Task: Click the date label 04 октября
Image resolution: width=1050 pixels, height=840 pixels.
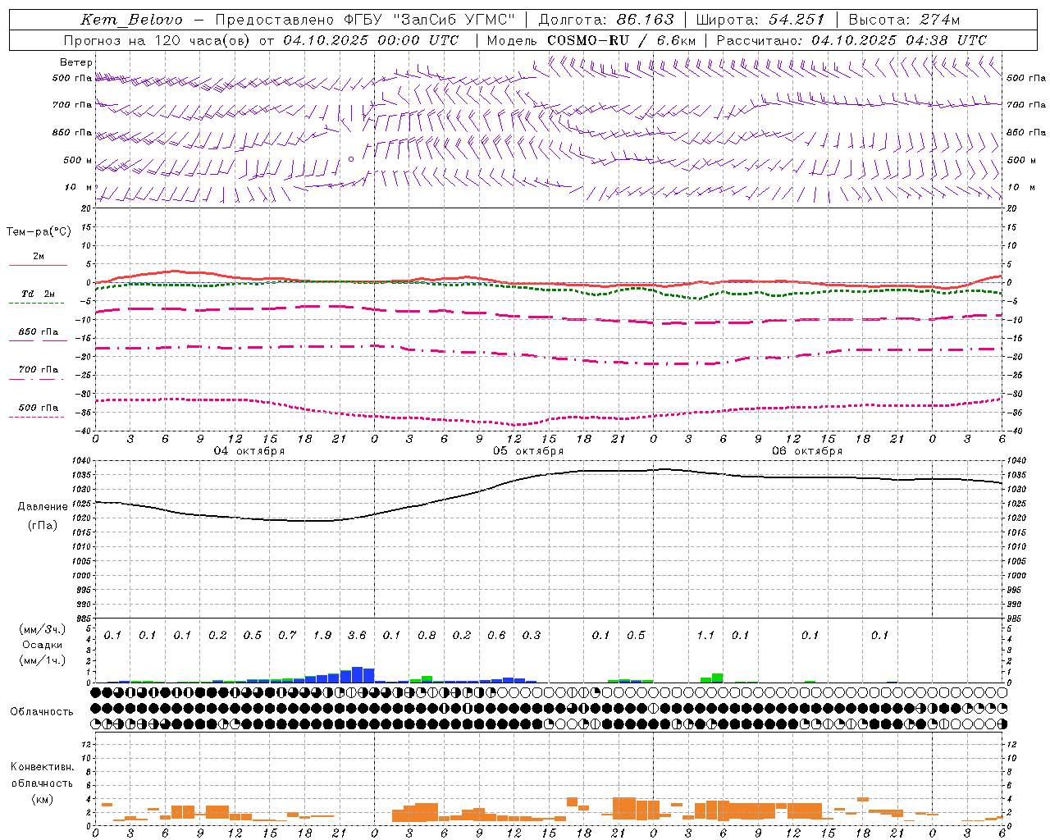Action: pyautogui.click(x=249, y=451)
